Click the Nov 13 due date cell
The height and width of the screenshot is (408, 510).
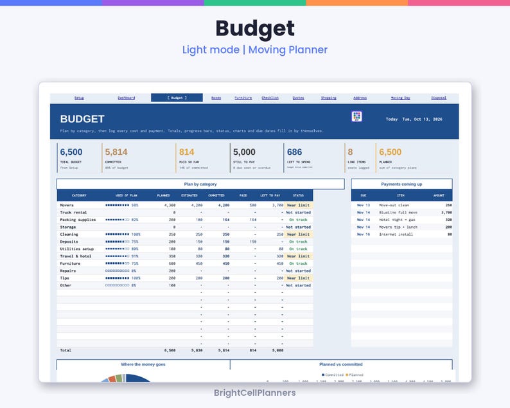364,206
